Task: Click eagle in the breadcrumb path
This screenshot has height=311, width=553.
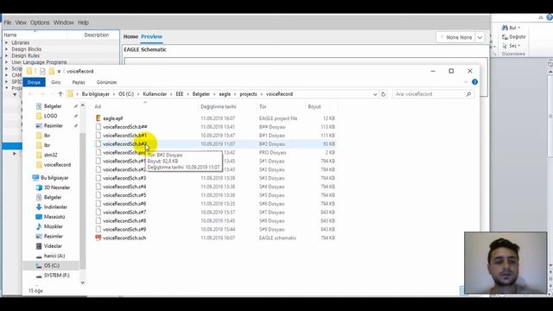Action: tap(225, 94)
